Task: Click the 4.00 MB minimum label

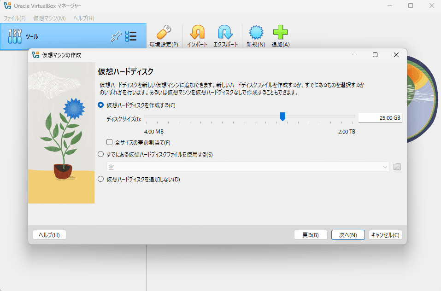Action: (x=154, y=131)
